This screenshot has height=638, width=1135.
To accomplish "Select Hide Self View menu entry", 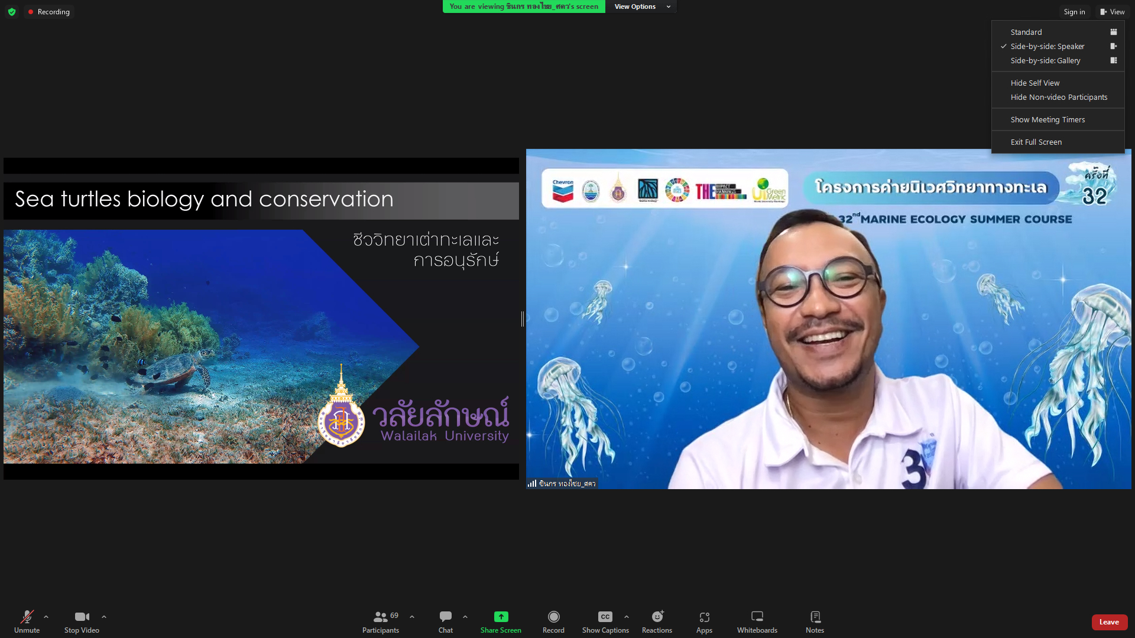I will 1035,83.
